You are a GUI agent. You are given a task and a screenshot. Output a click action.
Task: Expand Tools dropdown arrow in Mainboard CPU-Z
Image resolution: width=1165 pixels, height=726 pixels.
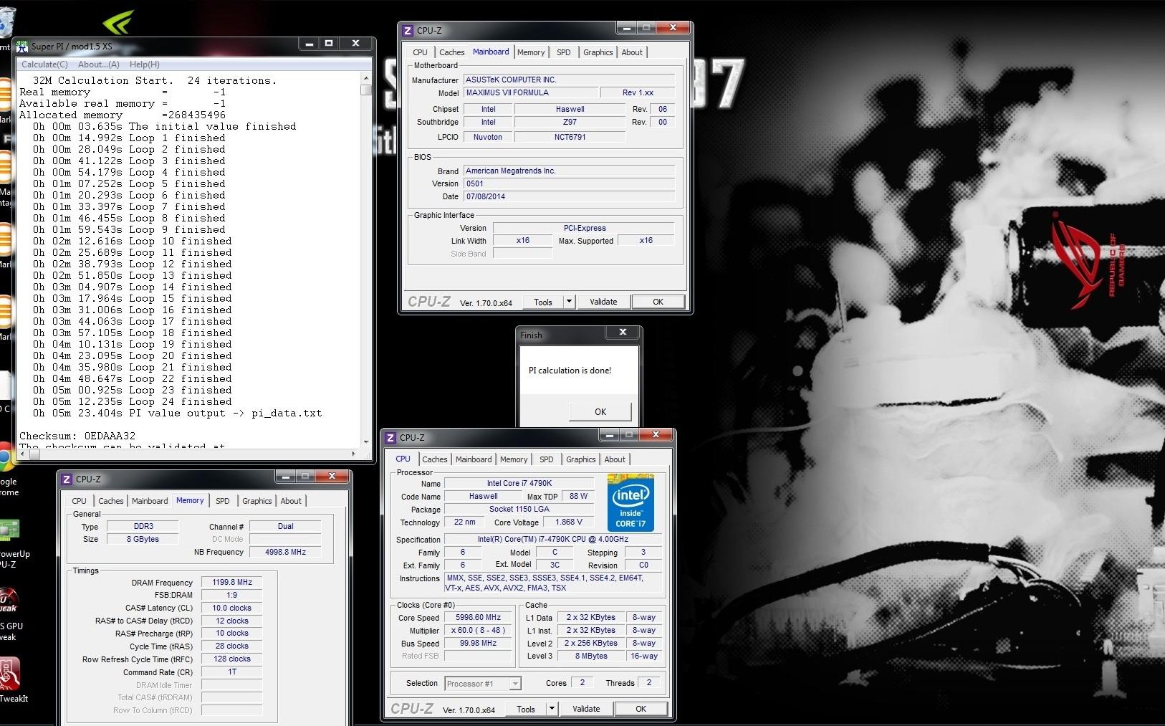click(x=569, y=302)
